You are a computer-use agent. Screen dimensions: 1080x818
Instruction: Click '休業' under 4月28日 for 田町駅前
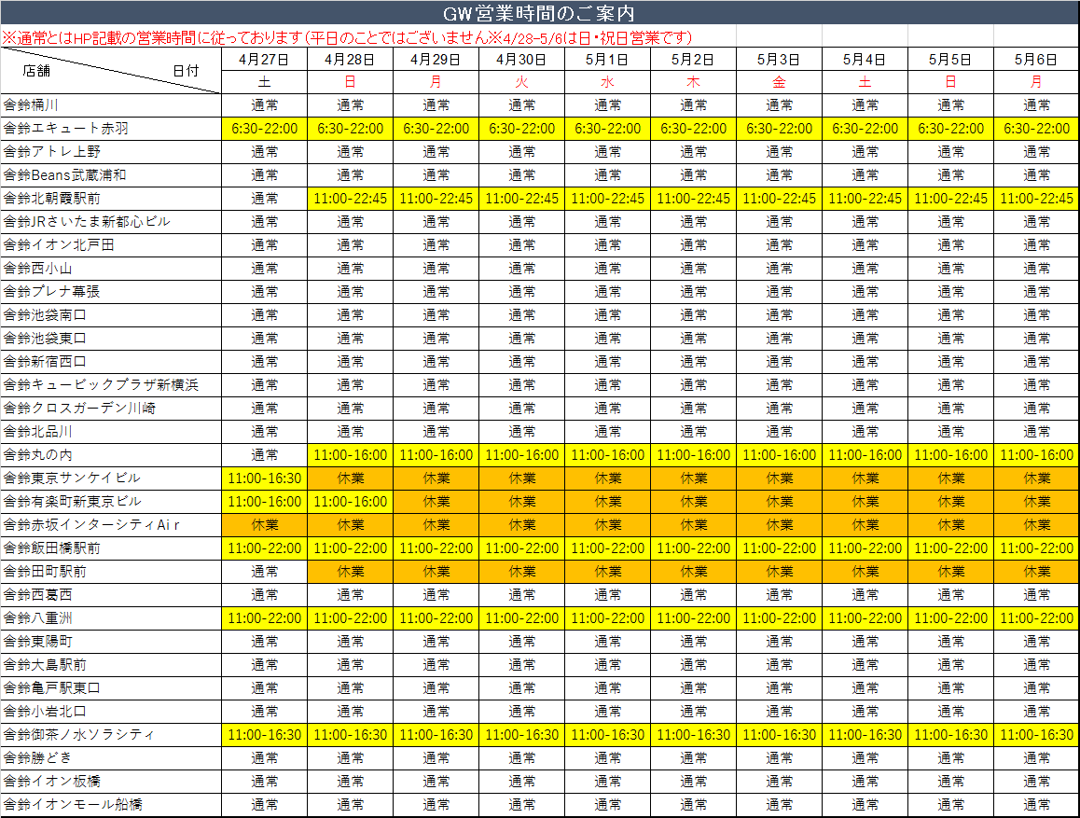point(350,572)
